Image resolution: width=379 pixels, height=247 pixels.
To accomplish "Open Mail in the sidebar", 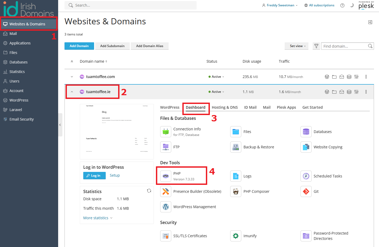I will point(29,34).
